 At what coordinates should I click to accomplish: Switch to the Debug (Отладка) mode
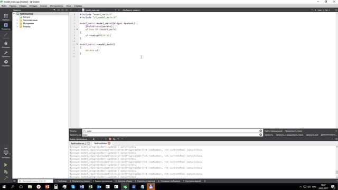coord(6,44)
